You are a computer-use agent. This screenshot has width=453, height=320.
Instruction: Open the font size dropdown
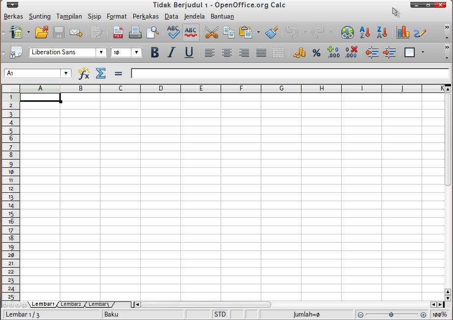click(x=136, y=52)
